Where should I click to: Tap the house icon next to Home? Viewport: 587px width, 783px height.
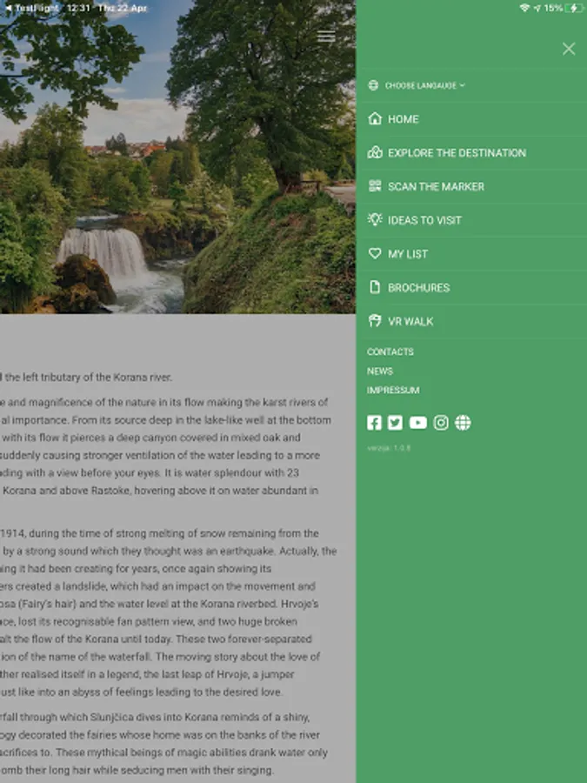pyautogui.click(x=374, y=118)
